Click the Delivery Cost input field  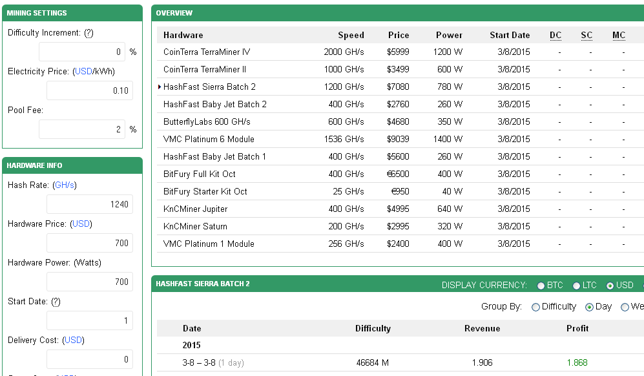pos(90,359)
